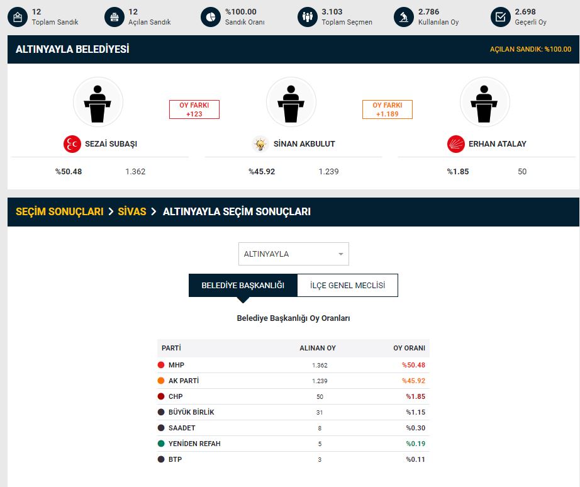
Task: Click the dropdown arrow next to ALTINYAYLA
Action: click(x=341, y=254)
